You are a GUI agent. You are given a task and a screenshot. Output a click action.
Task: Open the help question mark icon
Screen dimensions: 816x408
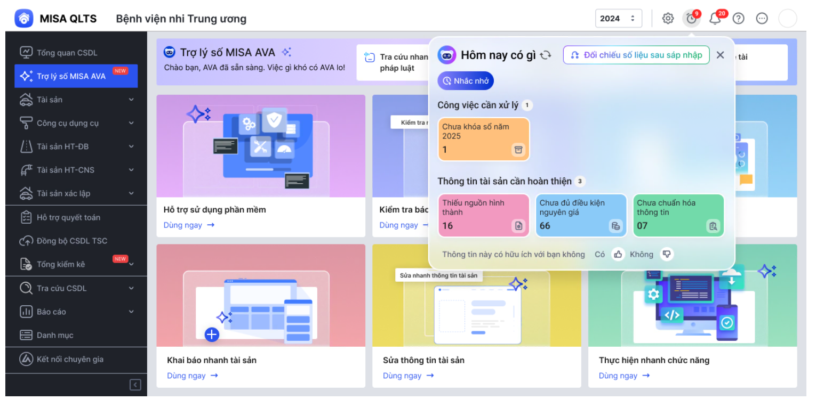click(x=738, y=19)
